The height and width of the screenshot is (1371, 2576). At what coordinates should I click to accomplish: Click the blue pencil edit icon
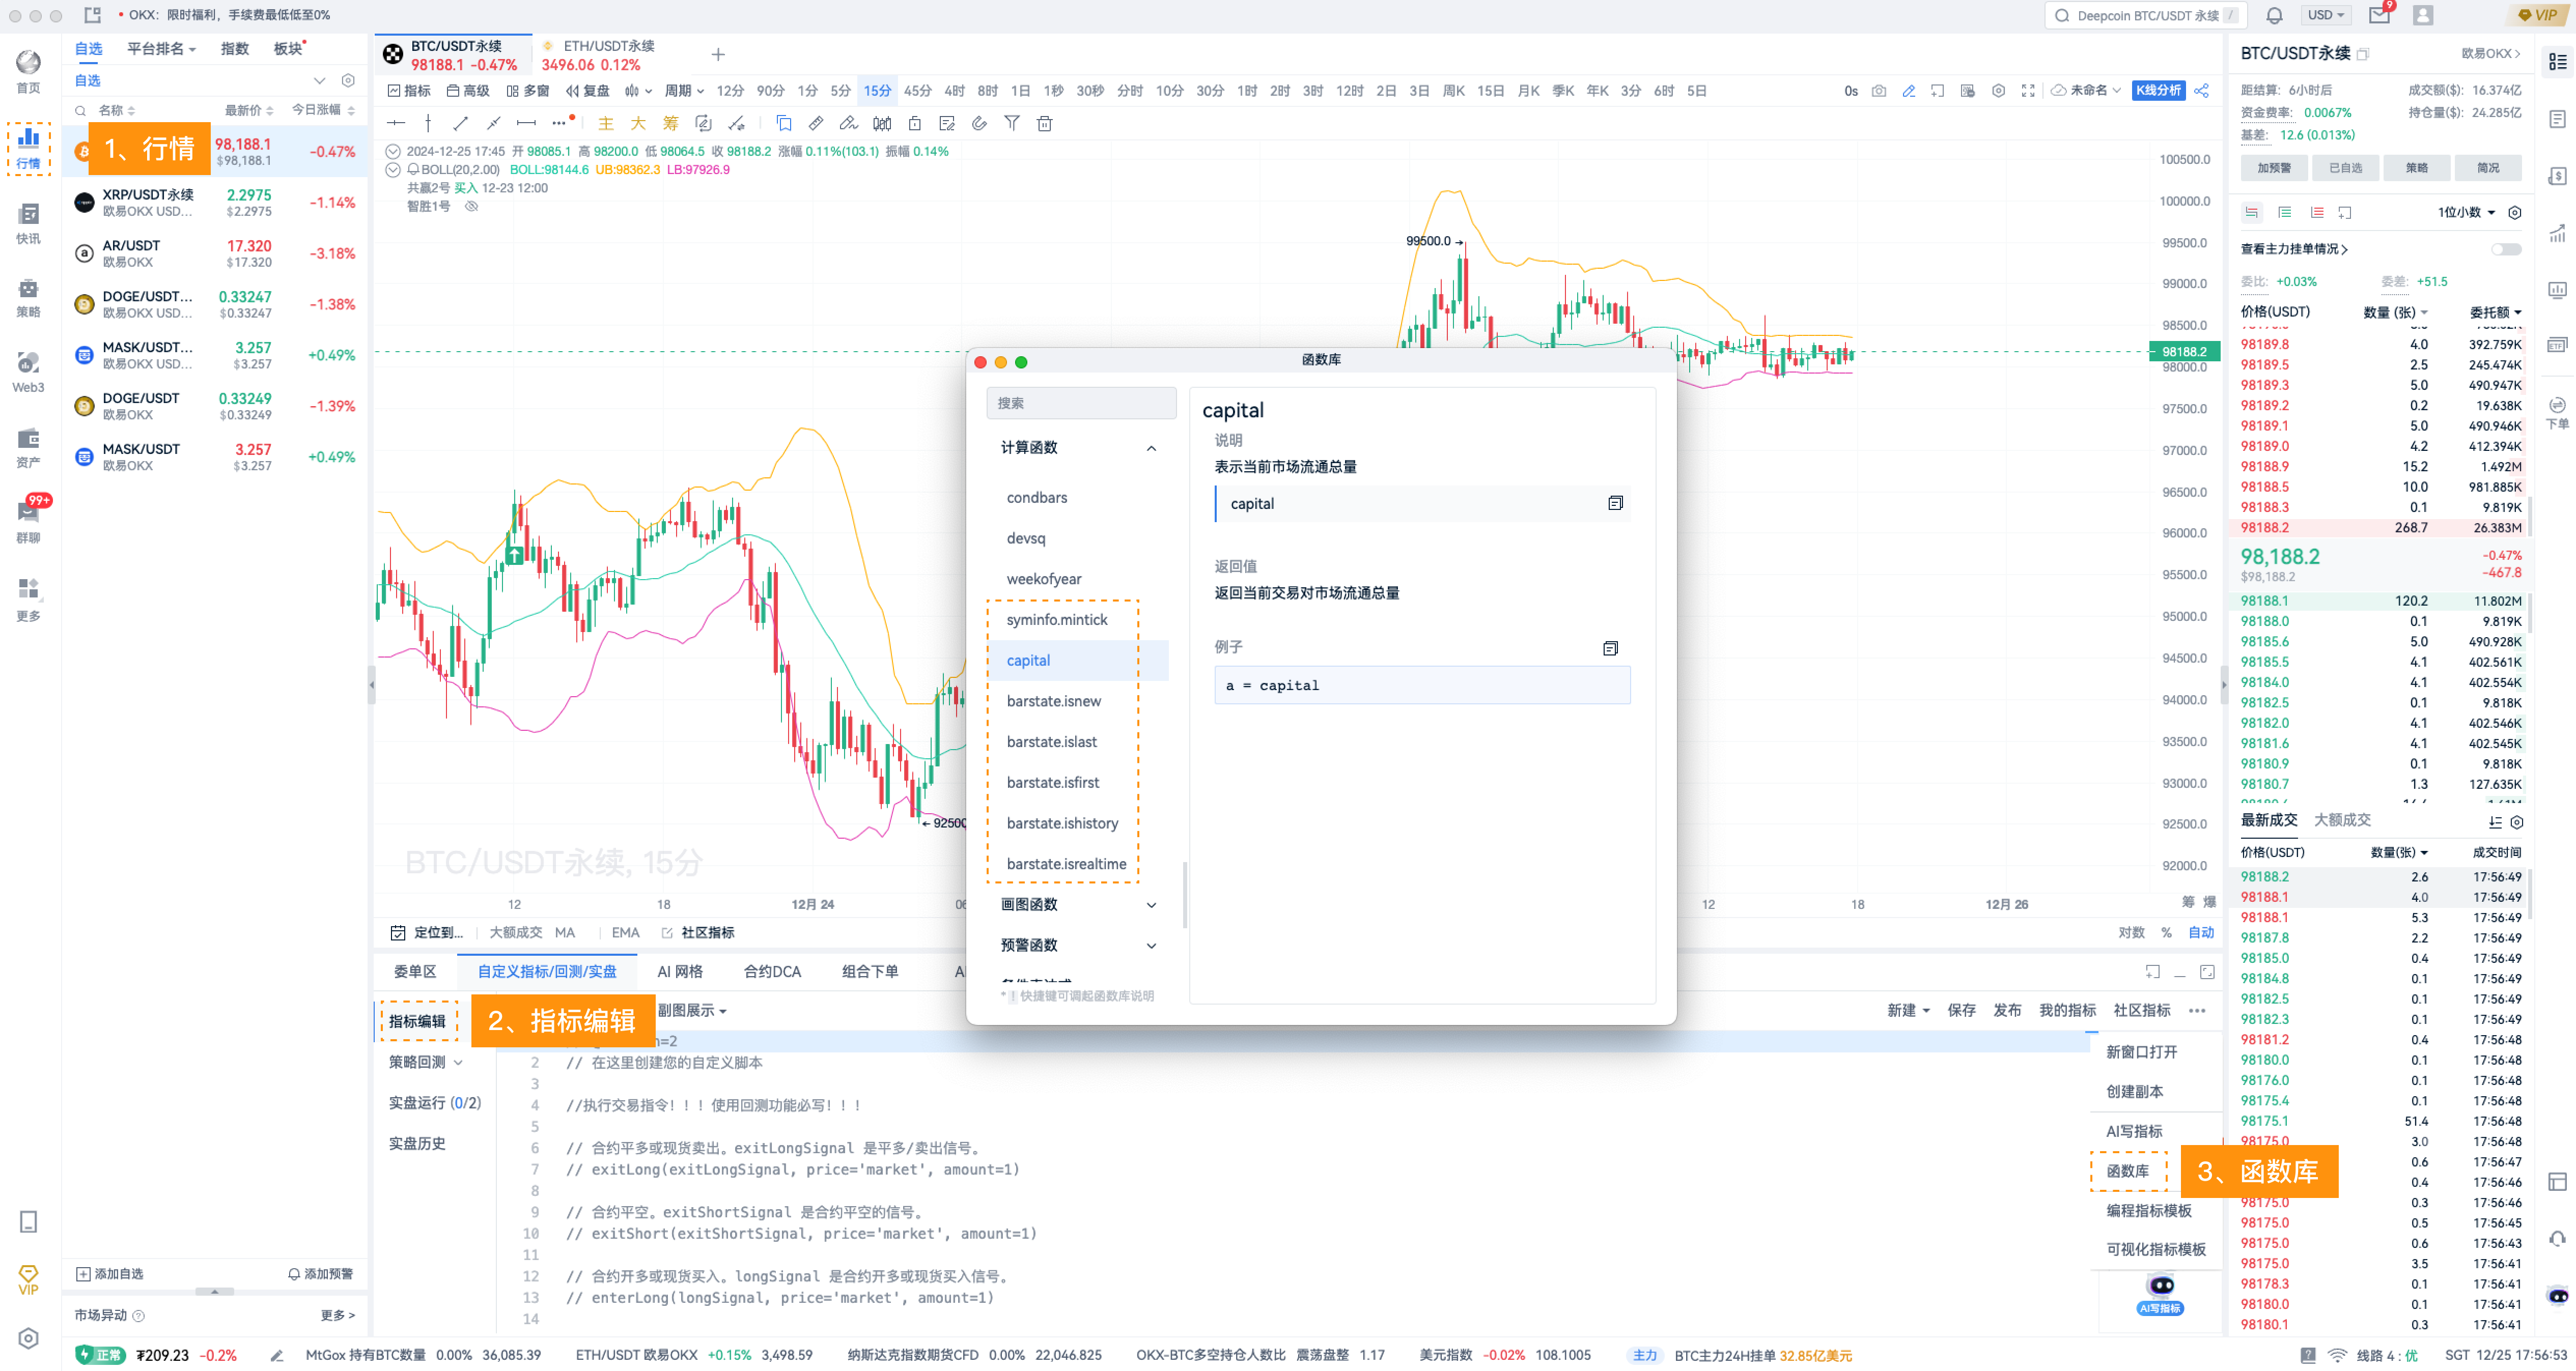click(x=1908, y=91)
